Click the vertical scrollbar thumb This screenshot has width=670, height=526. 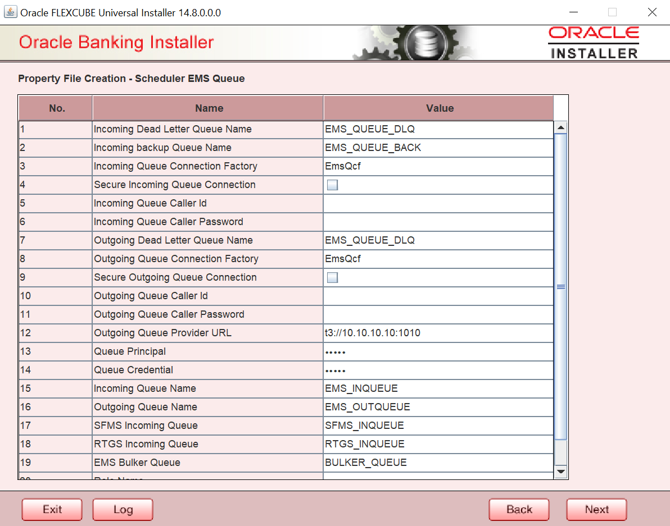[x=560, y=287]
